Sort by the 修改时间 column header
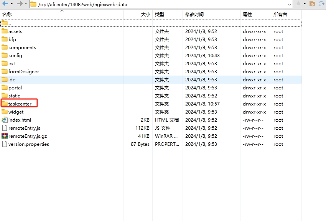This screenshot has height=221, width=326. tap(194, 14)
